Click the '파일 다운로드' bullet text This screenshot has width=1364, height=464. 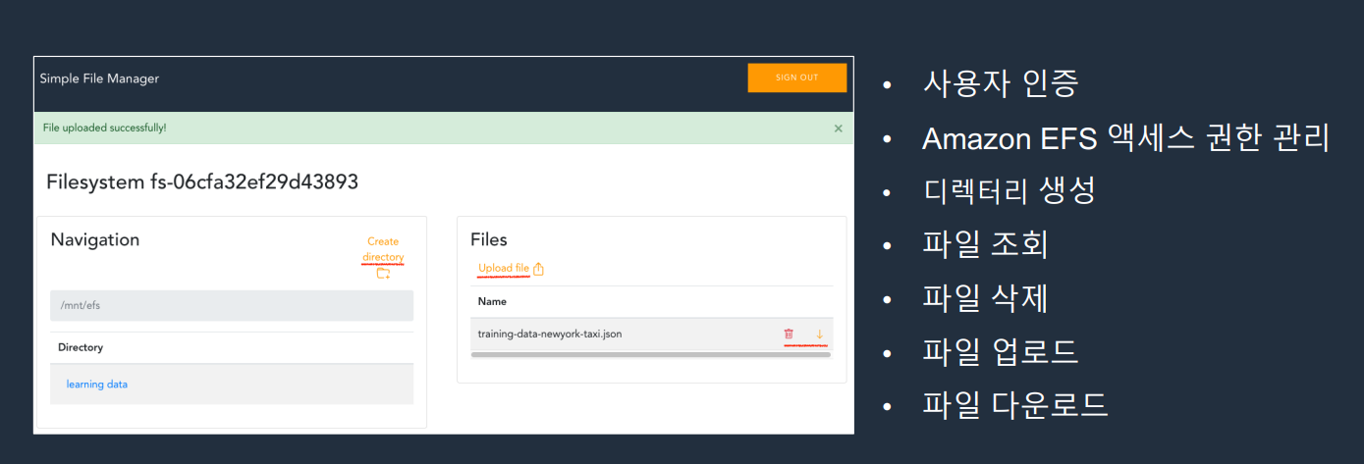coord(1015,403)
